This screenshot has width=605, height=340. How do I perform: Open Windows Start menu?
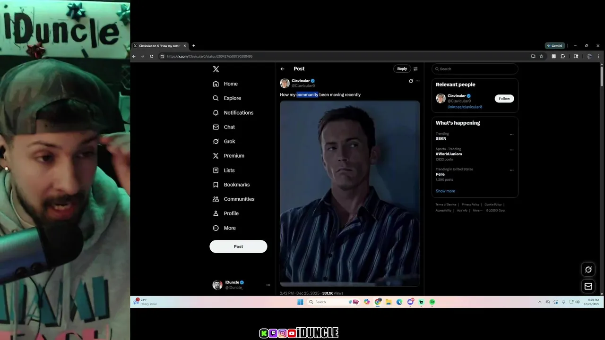tap(300, 302)
